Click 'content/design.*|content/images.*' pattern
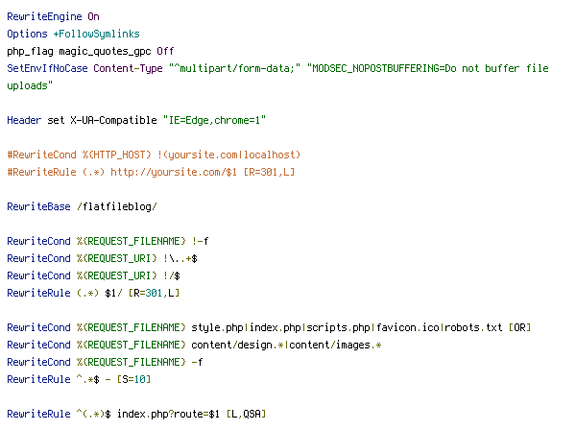576x430 pixels. click(x=286, y=345)
